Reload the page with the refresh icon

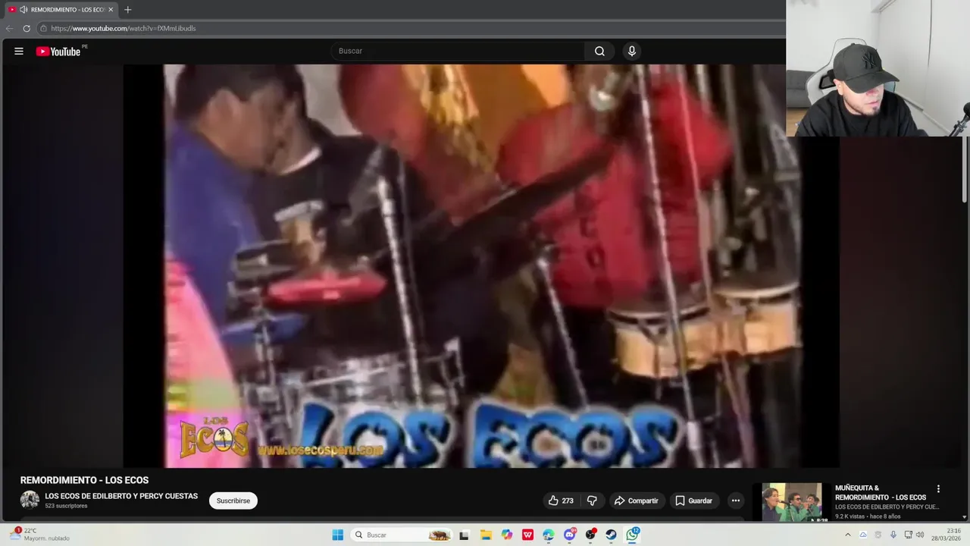tap(27, 28)
